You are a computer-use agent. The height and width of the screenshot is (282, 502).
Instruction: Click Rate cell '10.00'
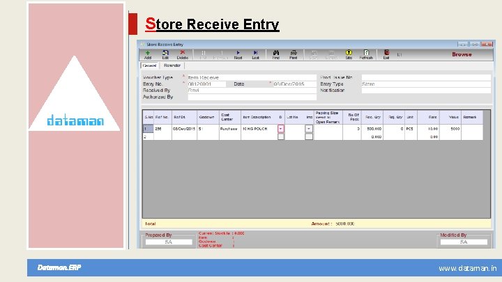coord(428,129)
